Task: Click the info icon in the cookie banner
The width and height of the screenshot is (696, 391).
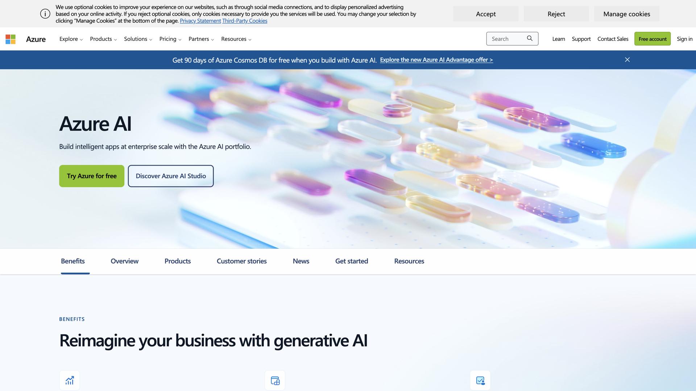Action: [x=45, y=13]
